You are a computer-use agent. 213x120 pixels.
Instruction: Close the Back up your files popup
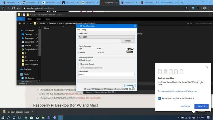(x=207, y=67)
